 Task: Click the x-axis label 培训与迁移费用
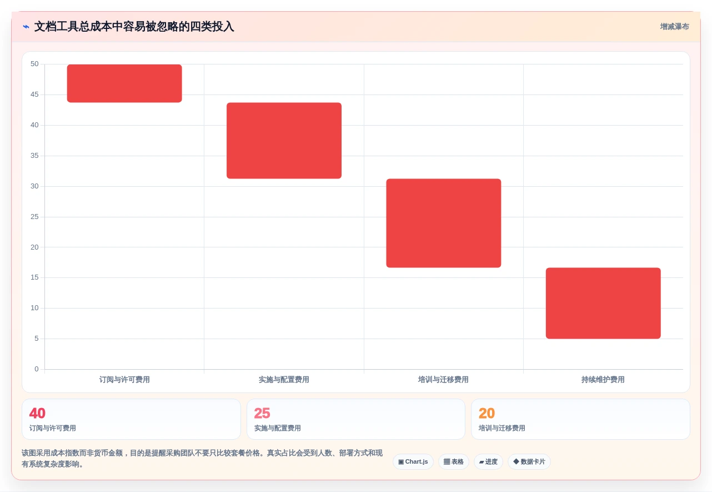coord(443,380)
